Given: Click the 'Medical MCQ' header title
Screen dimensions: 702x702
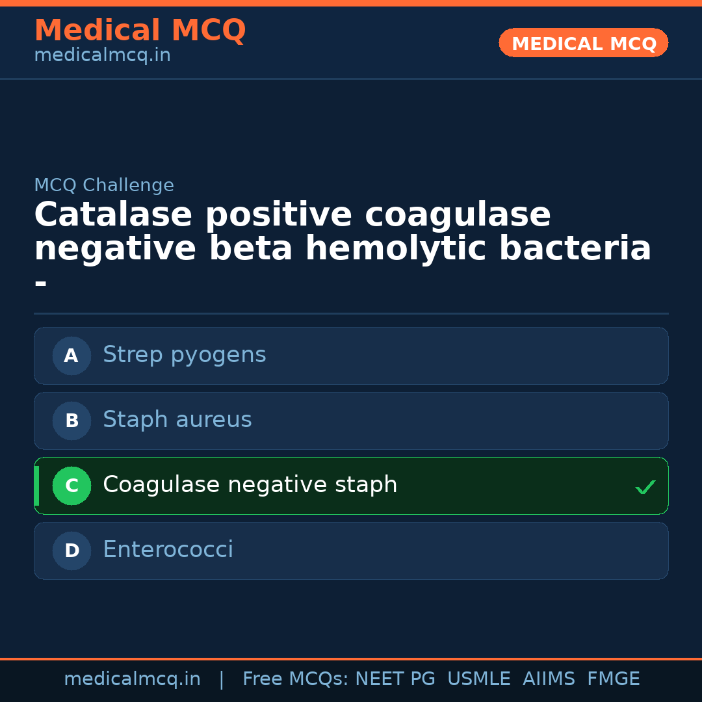Looking at the screenshot, I should [x=140, y=31].
